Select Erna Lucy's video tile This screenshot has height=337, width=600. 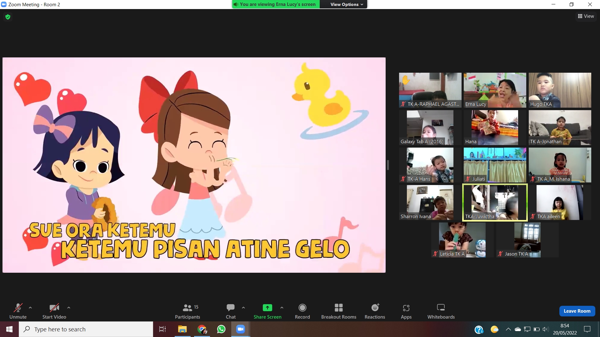[x=495, y=90]
